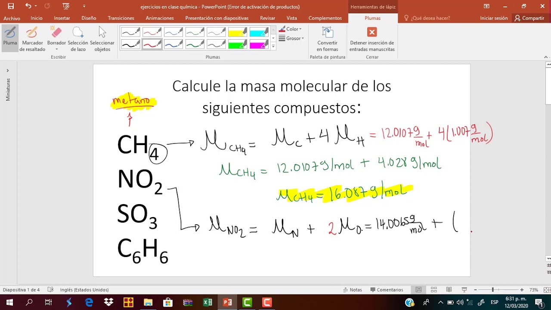Screen dimensions: 551x310
Task: Select the Pluma pen tool
Action: [10, 38]
